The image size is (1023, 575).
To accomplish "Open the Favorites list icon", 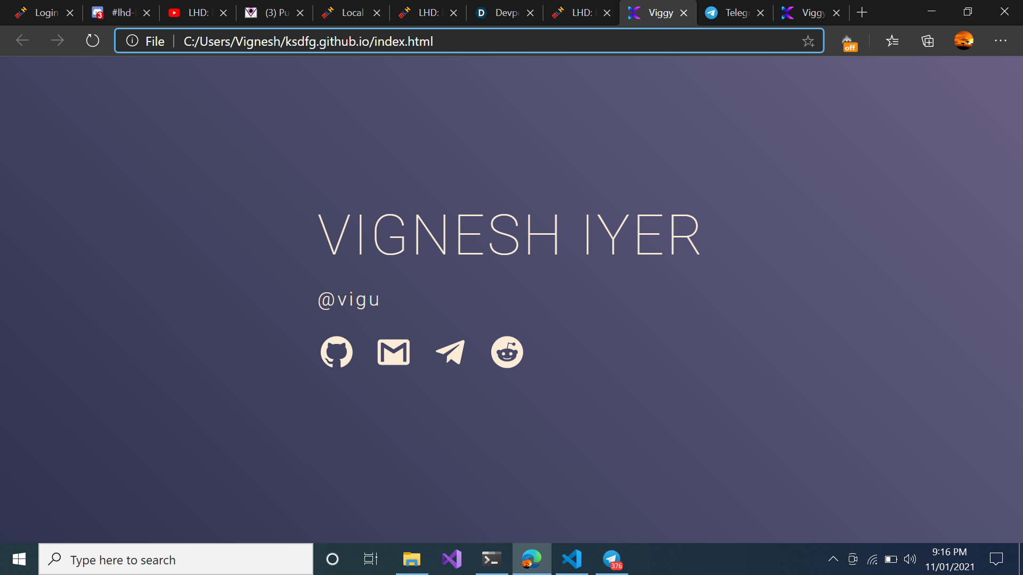I will [892, 41].
